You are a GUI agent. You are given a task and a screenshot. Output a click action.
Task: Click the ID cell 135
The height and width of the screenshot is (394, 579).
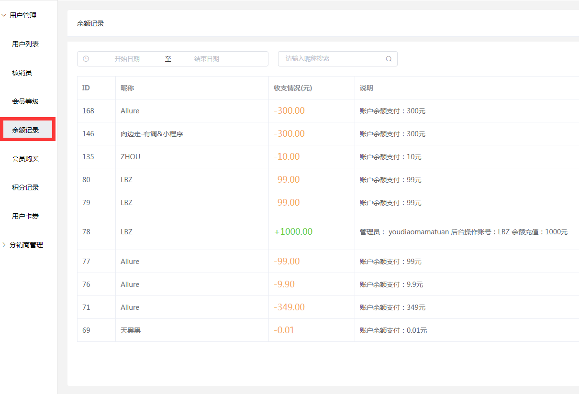(88, 157)
